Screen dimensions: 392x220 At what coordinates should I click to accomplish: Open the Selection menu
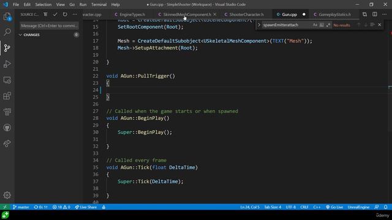click(43, 4)
